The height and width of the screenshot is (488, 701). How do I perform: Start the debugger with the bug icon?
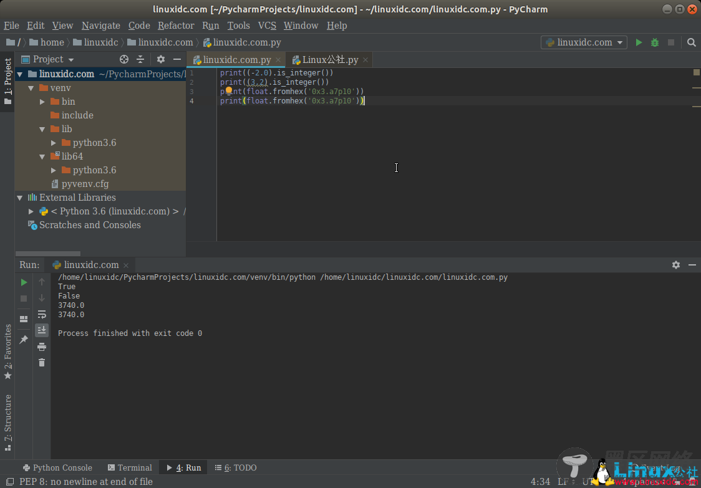pos(654,42)
